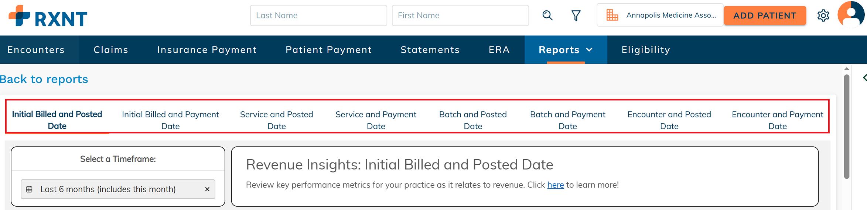Open the filter funnel icon
The image size is (867, 210).
576,15
